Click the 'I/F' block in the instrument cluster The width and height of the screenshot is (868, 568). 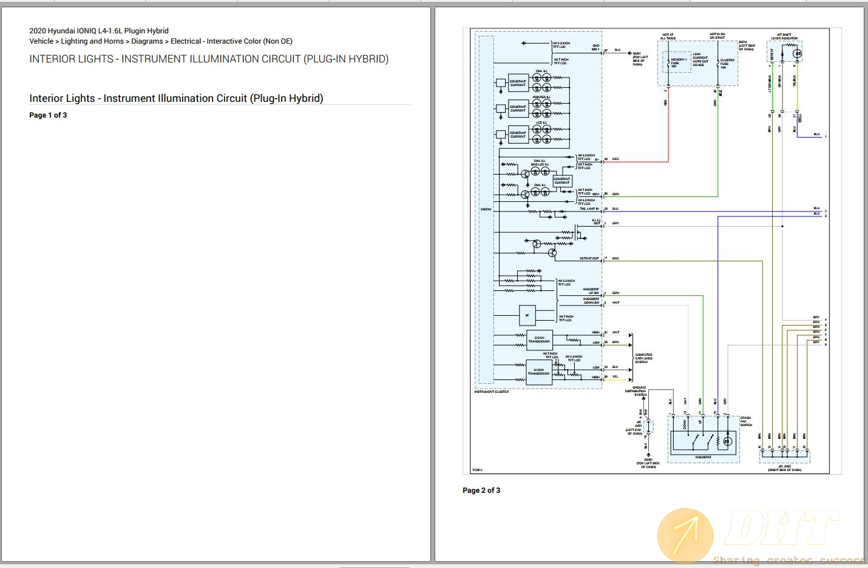(x=527, y=315)
